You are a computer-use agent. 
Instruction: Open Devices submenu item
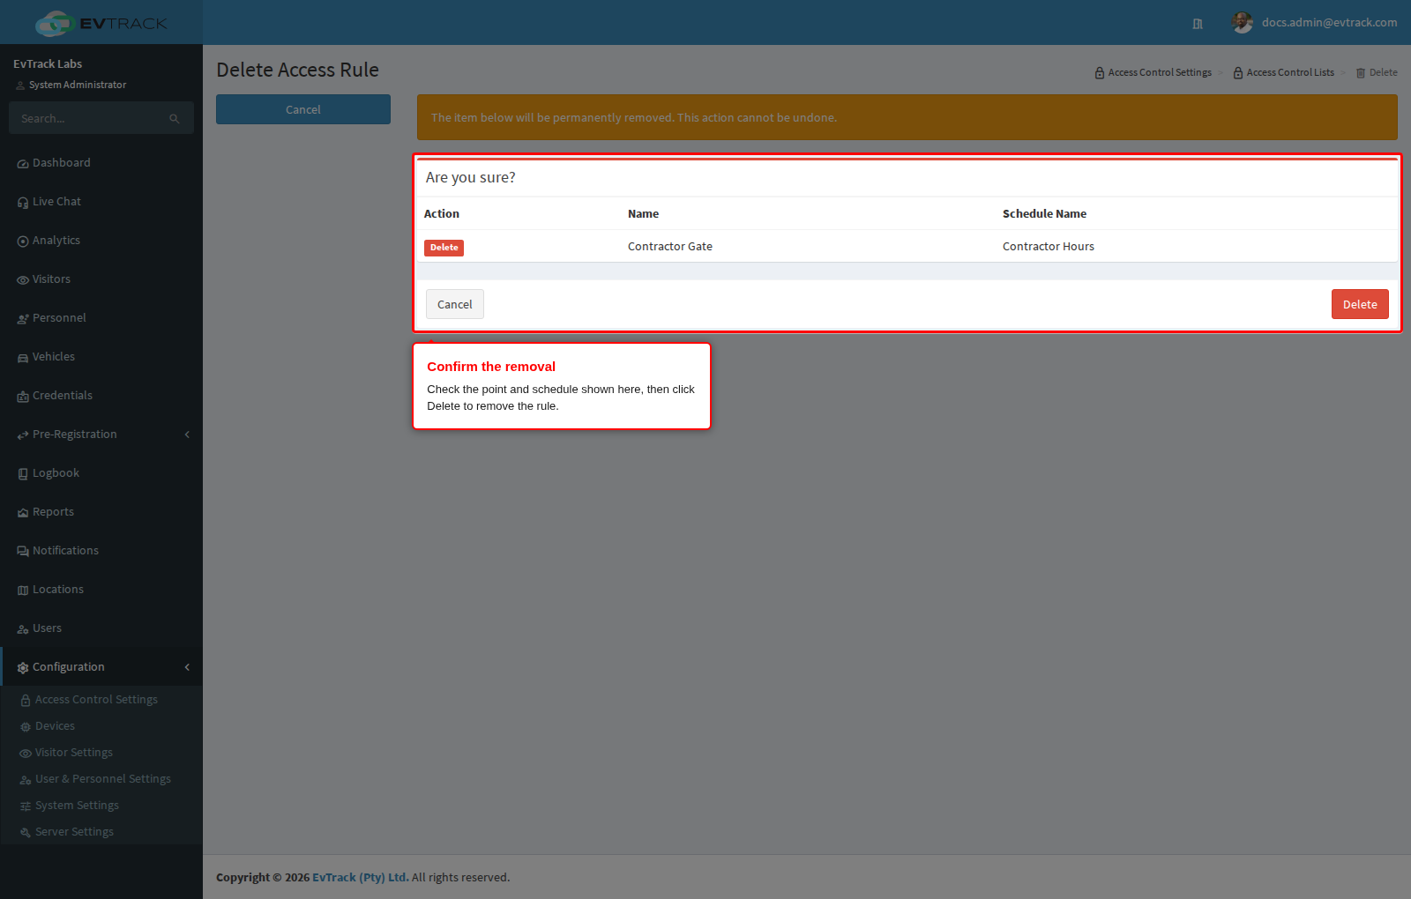101,726
